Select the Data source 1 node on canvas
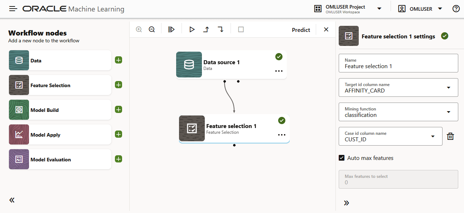 (x=231, y=65)
